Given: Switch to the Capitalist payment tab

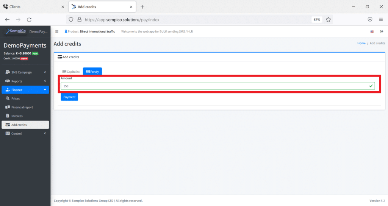Looking at the screenshot, I should tap(71, 72).
